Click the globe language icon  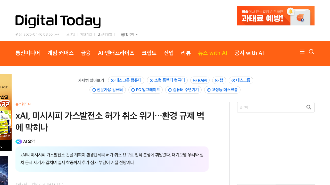(x=123, y=34)
